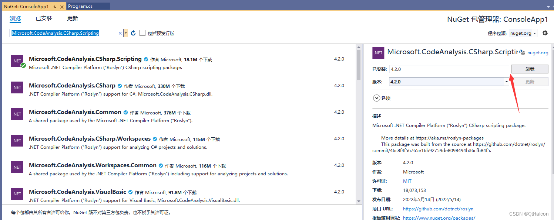Screen dimensions: 554x220
Task: Select the Microsoft.CodeAnalysis.Common package title
Action: (75, 112)
